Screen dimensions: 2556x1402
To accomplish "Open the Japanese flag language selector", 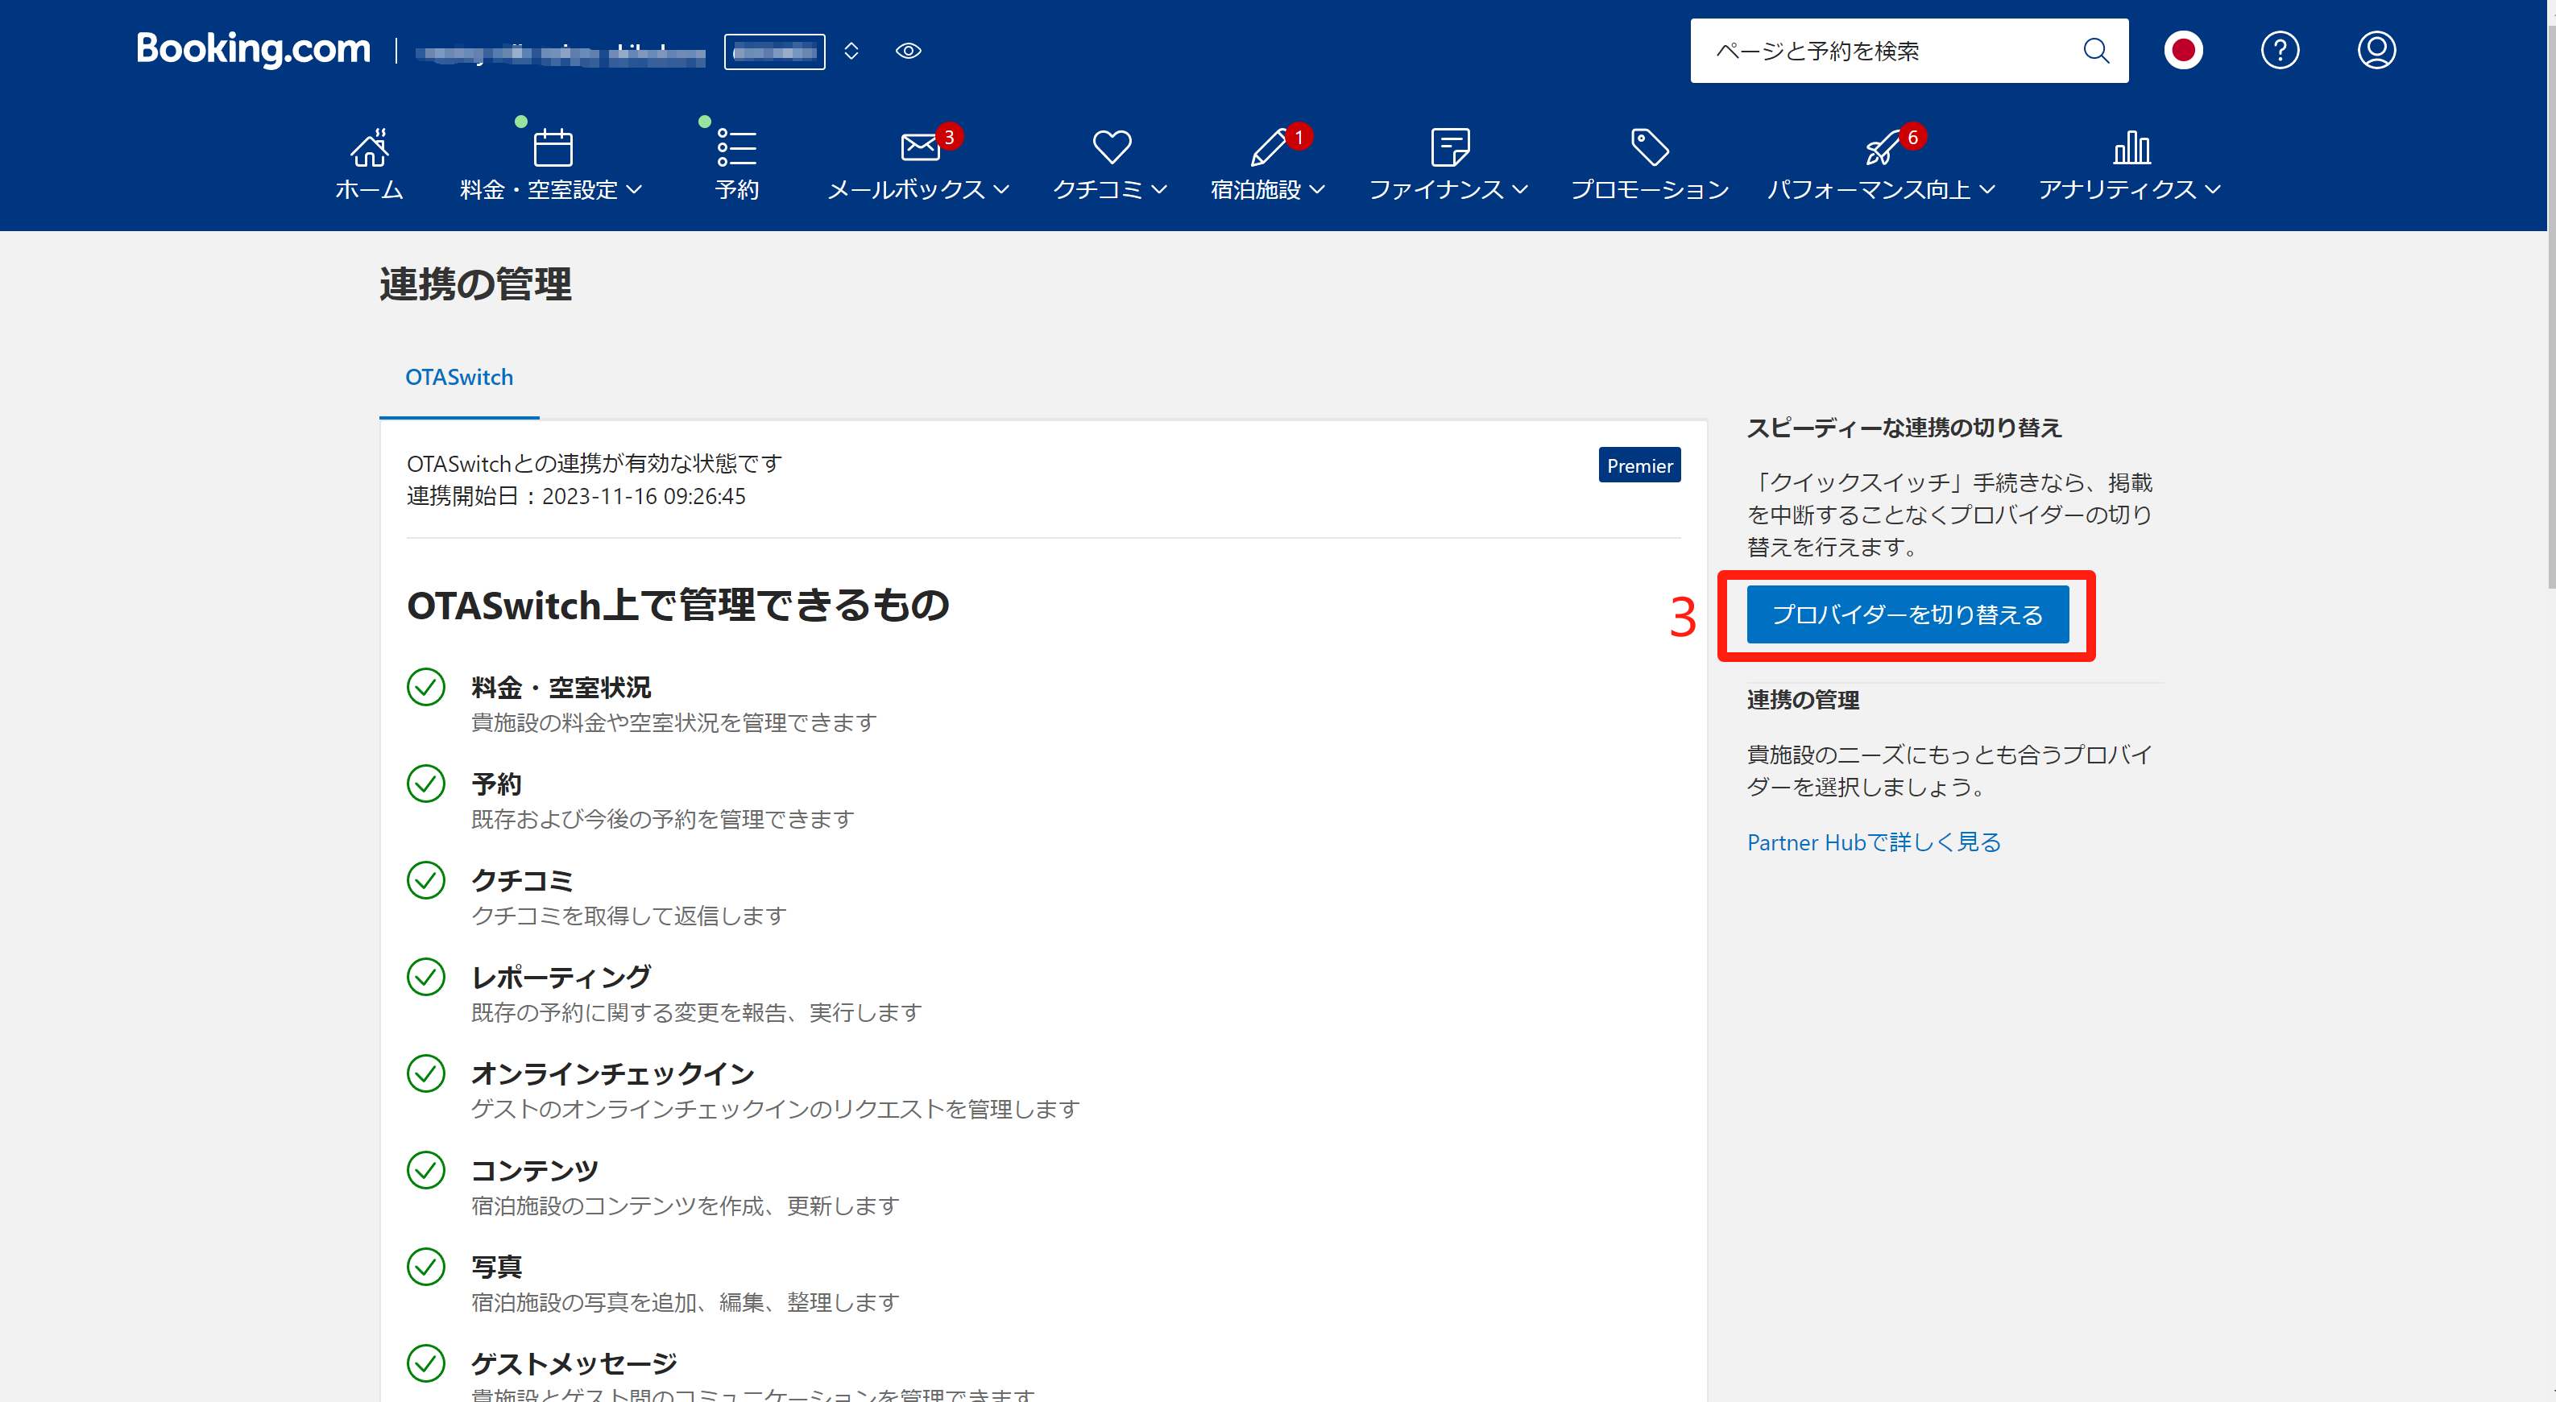I will click(2183, 51).
